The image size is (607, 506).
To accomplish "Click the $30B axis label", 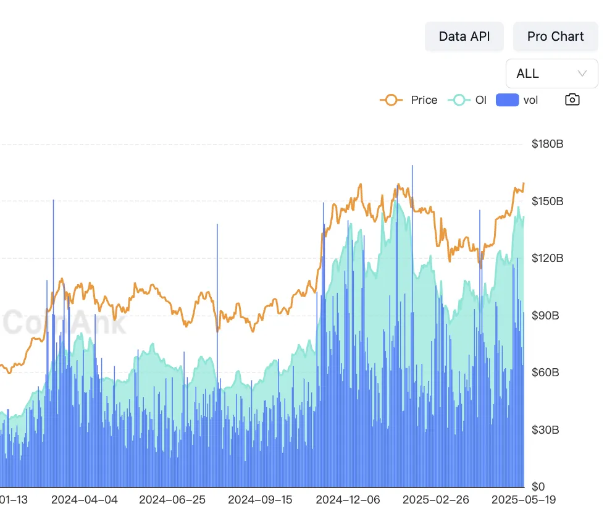I will point(545,429).
